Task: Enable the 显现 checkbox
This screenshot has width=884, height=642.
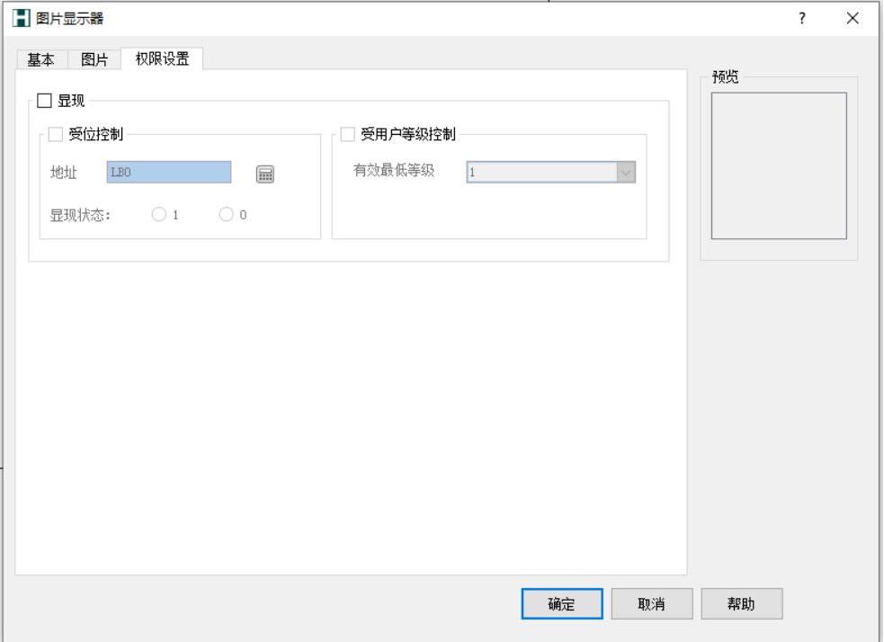Action: pyautogui.click(x=45, y=99)
